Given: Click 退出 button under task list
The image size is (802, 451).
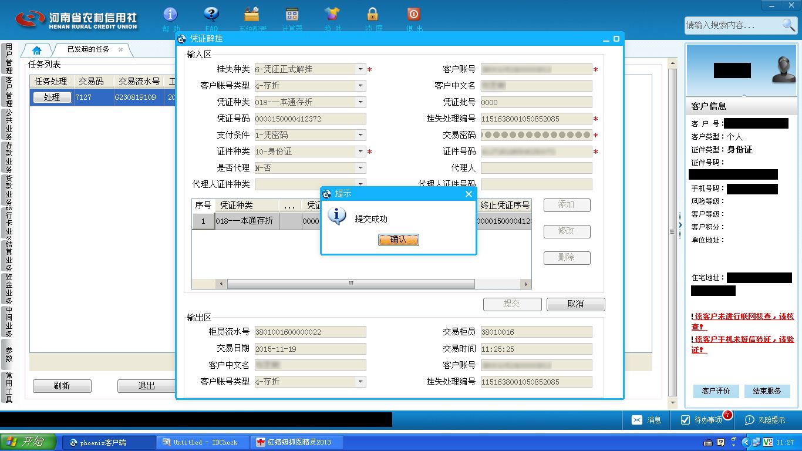Looking at the screenshot, I should tap(146, 386).
